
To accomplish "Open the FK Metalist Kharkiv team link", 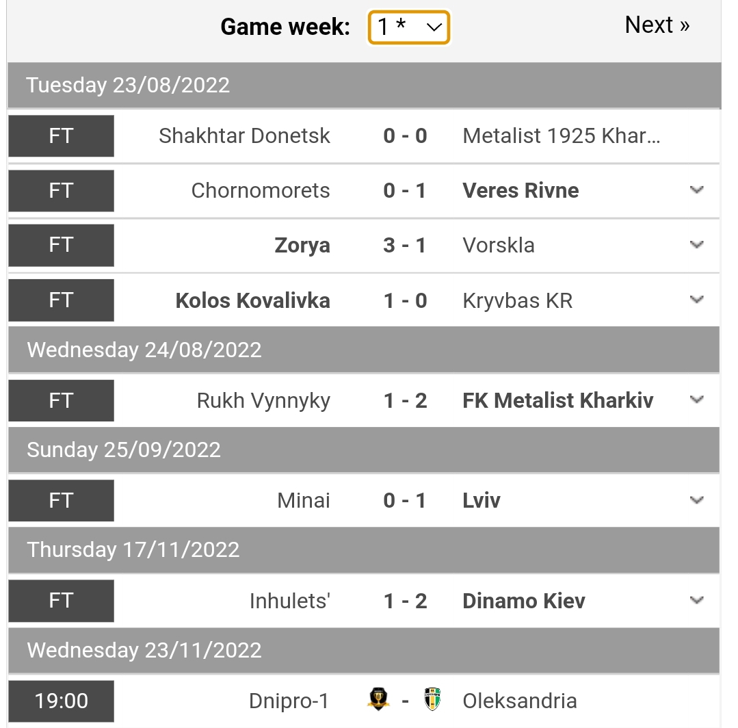I will point(557,400).
